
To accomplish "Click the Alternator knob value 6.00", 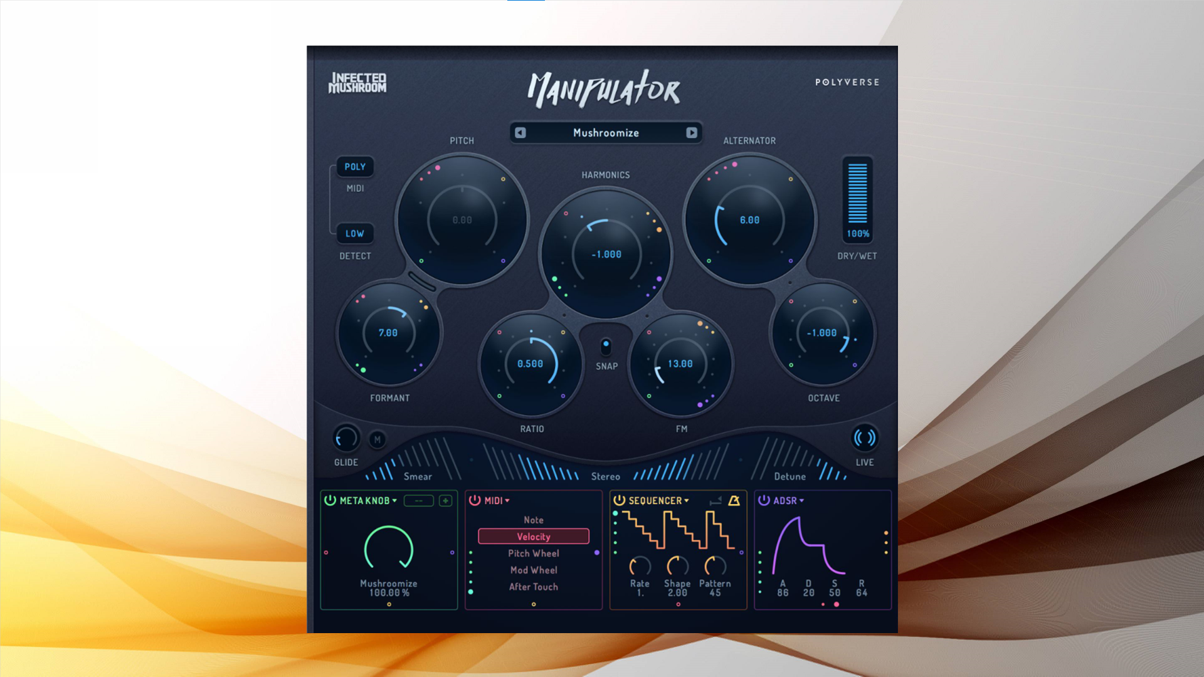I will (x=749, y=220).
